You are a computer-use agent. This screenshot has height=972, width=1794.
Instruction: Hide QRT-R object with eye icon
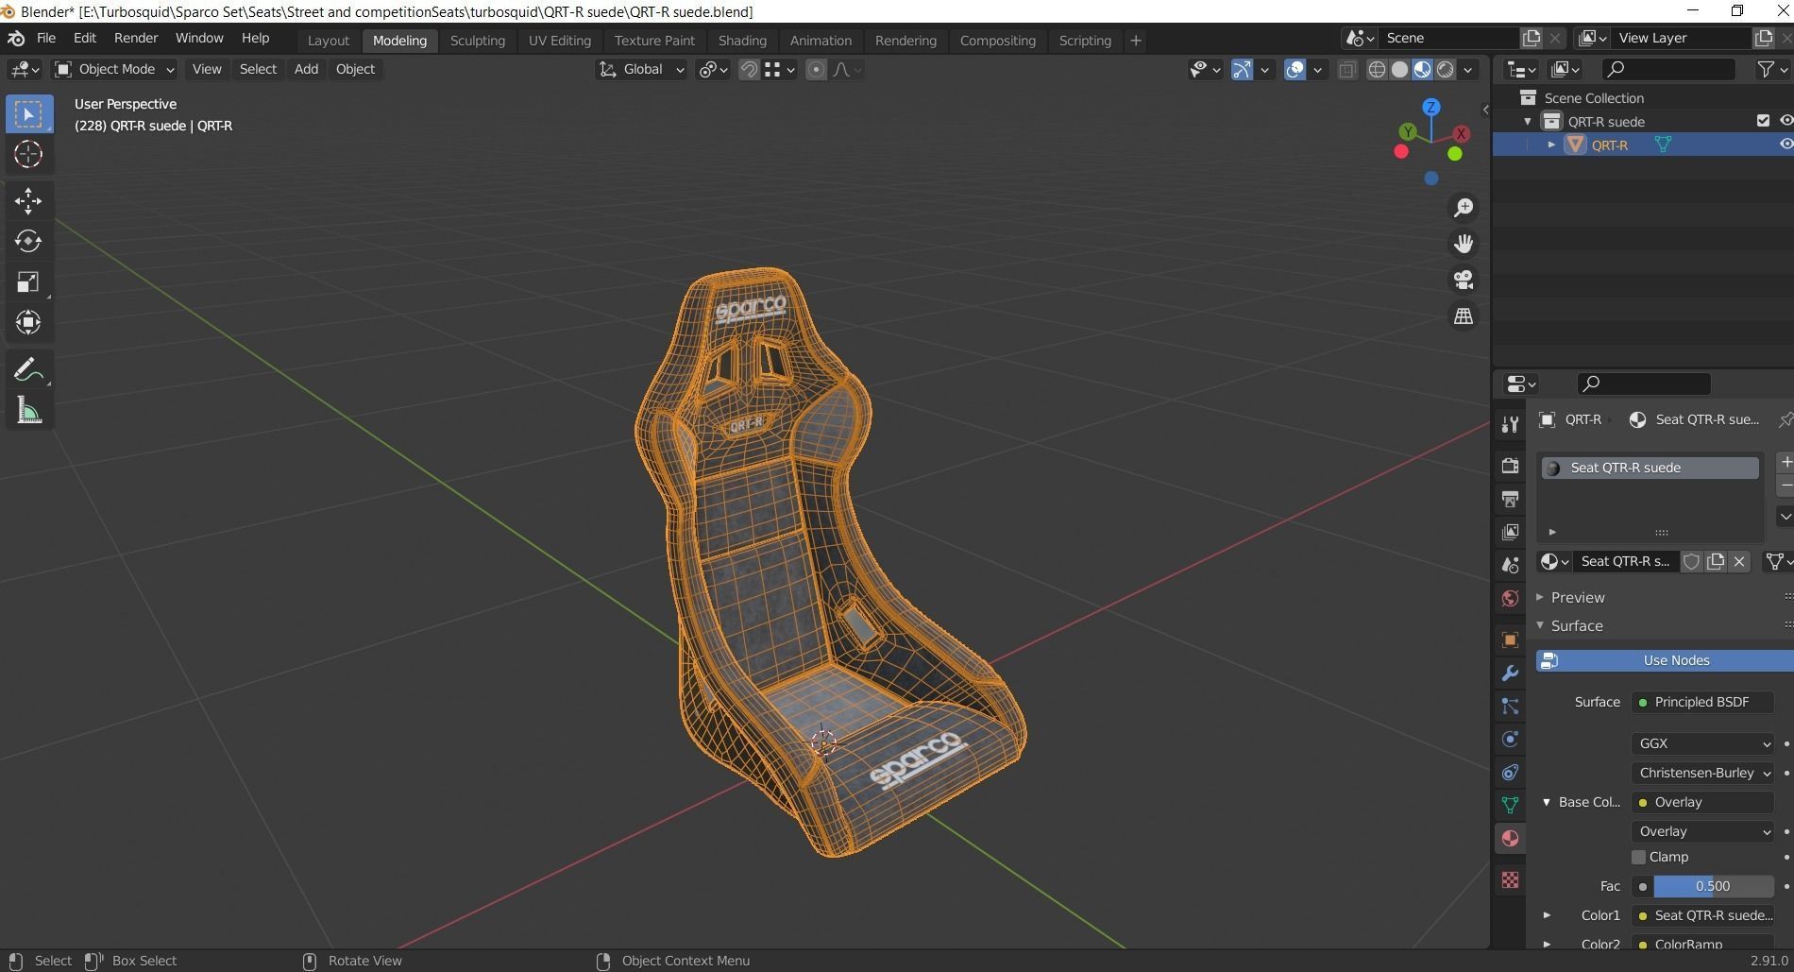(x=1786, y=145)
